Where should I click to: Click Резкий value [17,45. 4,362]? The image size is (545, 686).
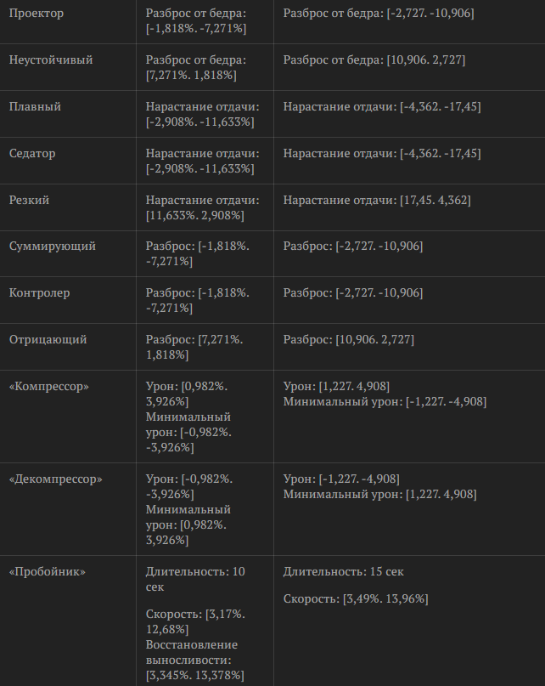pos(435,201)
